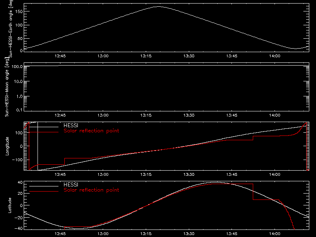Click 13:30 under the Longitude plot

pyautogui.click(x=189, y=175)
